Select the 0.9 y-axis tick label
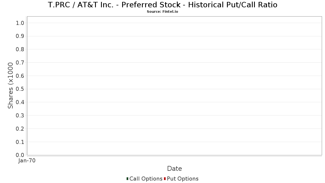The width and height of the screenshot is (325, 183). [20, 36]
